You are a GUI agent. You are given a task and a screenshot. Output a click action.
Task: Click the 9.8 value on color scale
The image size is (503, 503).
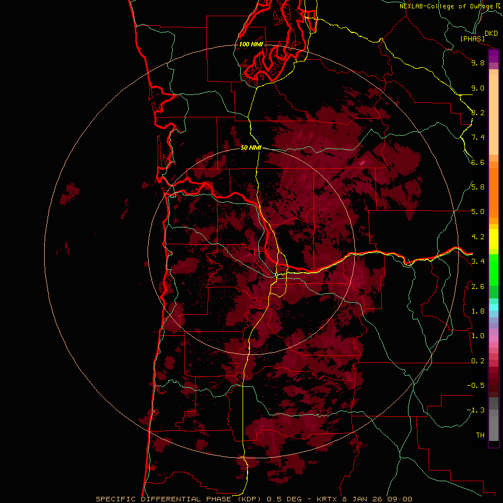478,63
